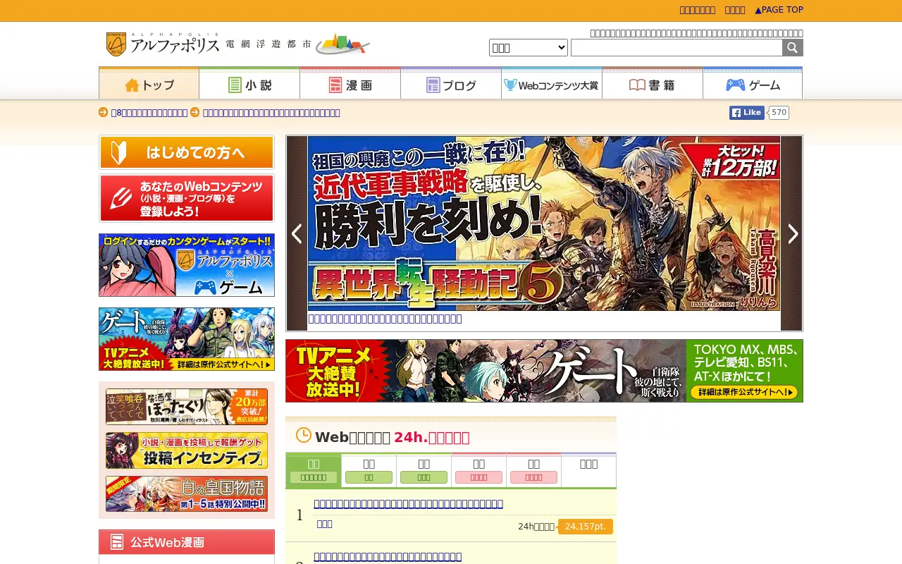Click the 570 Like count bubble
The image size is (902, 564).
point(779,113)
